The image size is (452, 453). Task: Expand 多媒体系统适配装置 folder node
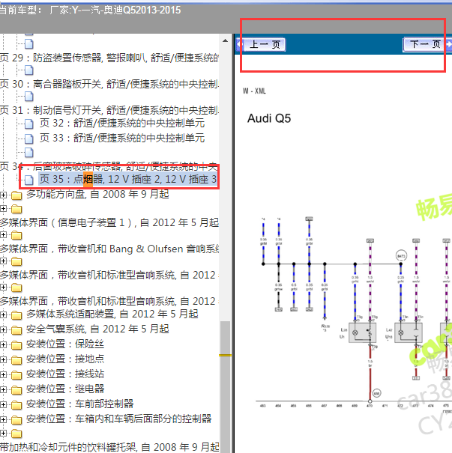click(3, 314)
